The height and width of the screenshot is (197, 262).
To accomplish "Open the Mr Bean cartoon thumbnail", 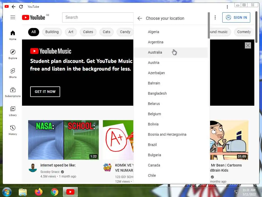I will click(x=229, y=140).
